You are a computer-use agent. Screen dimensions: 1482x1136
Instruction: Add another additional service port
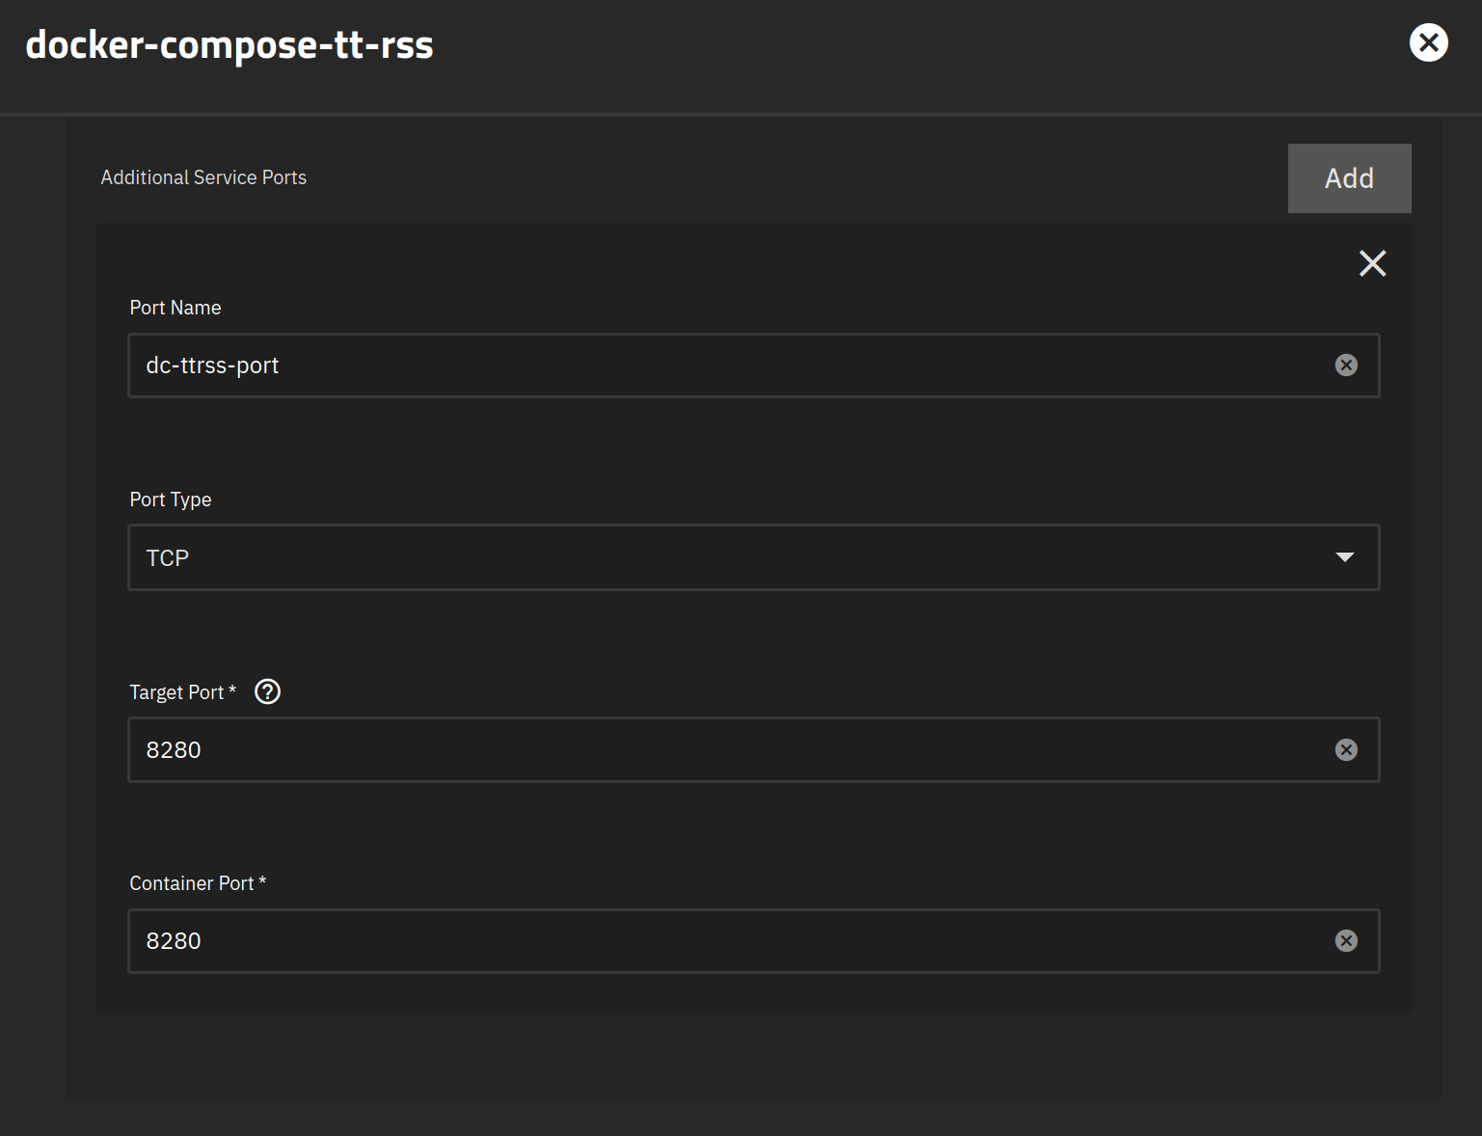[1349, 178]
